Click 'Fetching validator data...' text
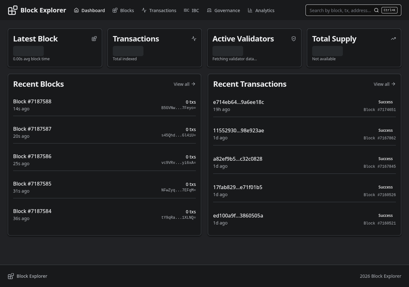This screenshot has width=409, height=287. tap(235, 59)
